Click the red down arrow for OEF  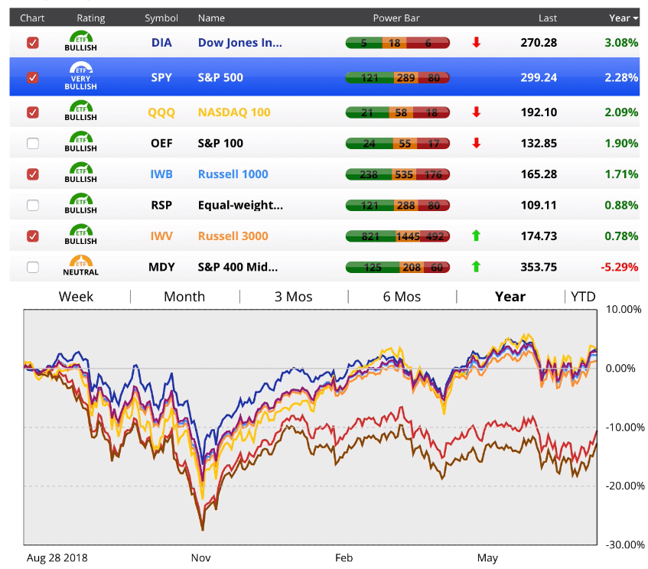point(476,143)
